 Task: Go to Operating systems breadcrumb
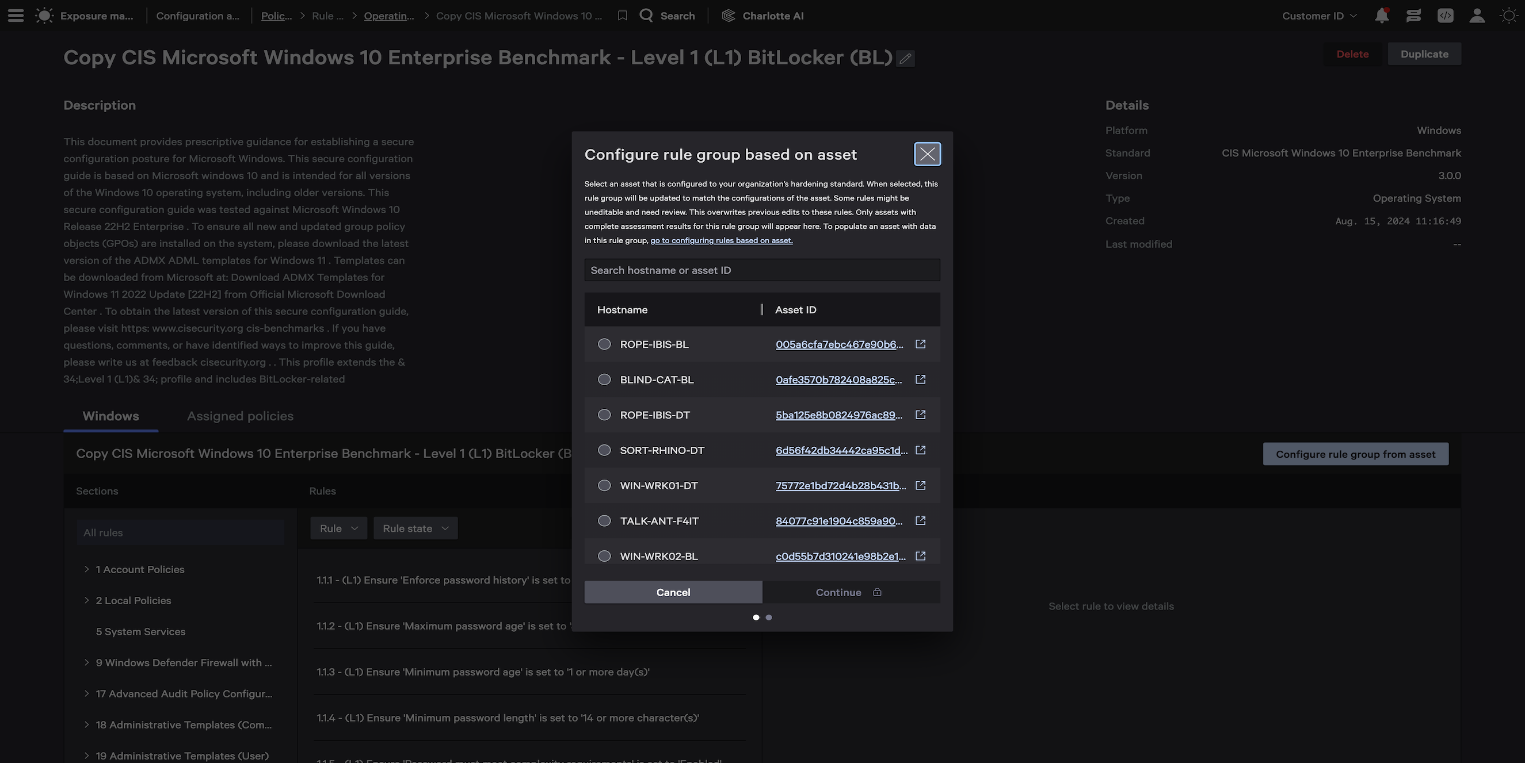(389, 16)
